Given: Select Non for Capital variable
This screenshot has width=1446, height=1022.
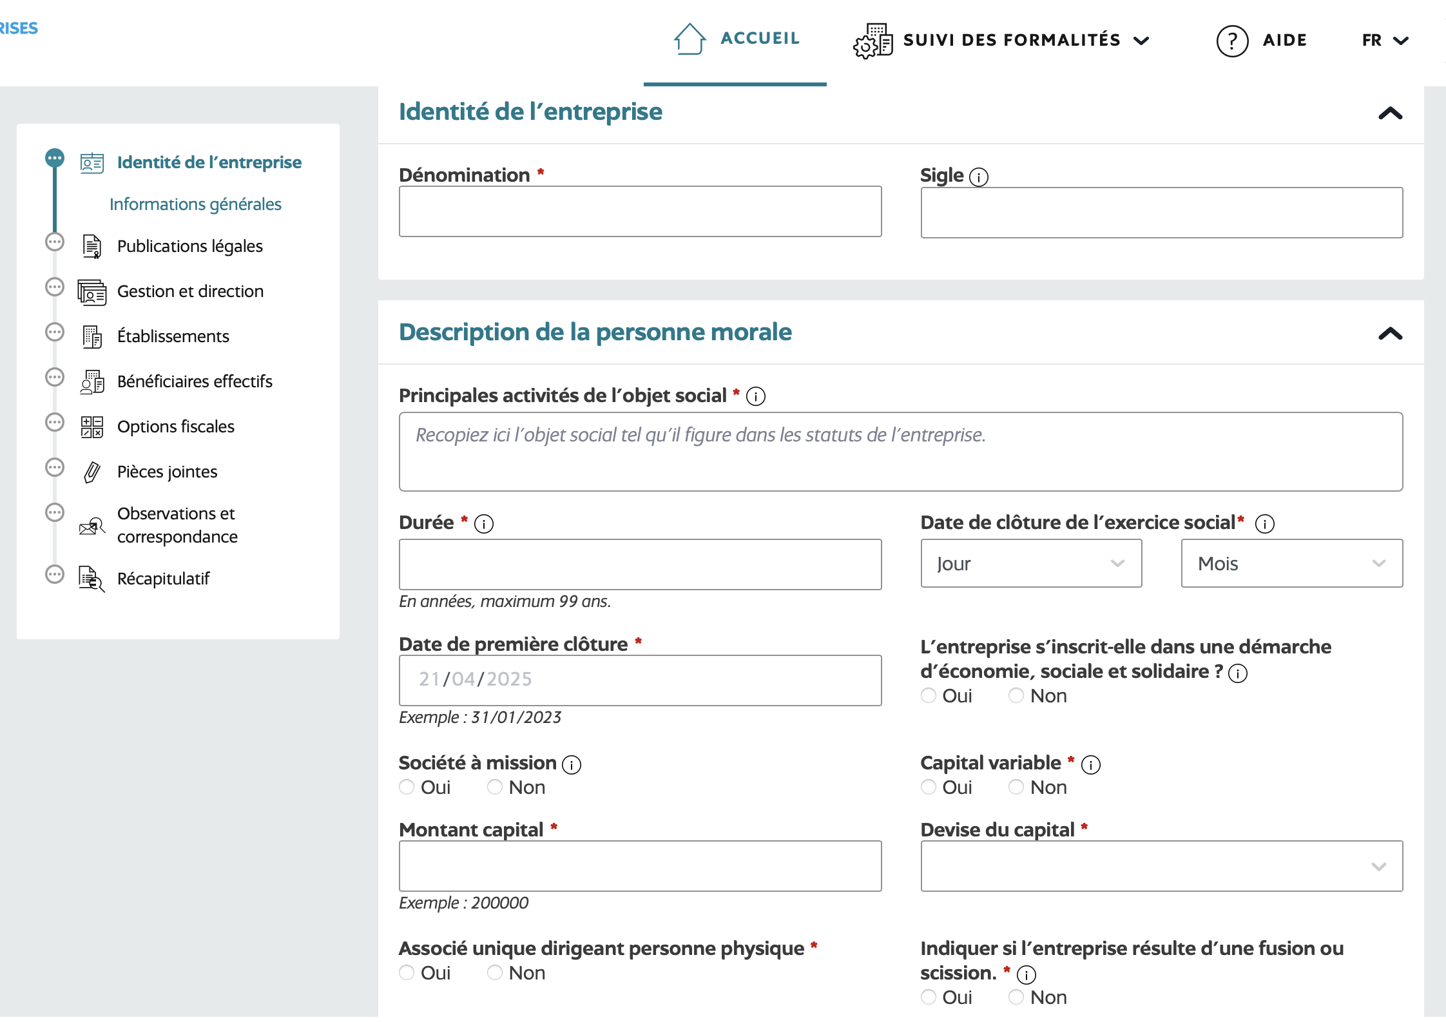Looking at the screenshot, I should 1016,787.
